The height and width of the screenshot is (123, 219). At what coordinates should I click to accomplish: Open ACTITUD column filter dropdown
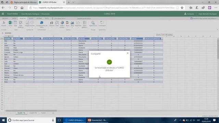[90, 39]
